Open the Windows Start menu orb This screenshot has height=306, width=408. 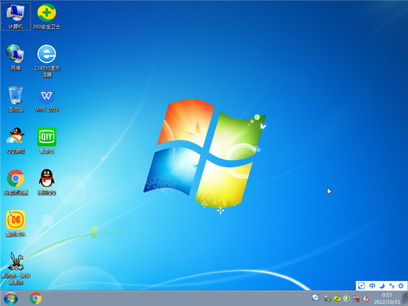pos(11,298)
